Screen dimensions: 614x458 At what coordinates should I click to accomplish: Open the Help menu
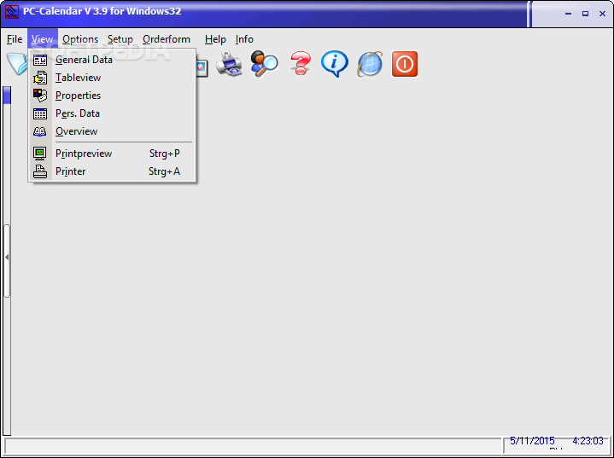(215, 39)
